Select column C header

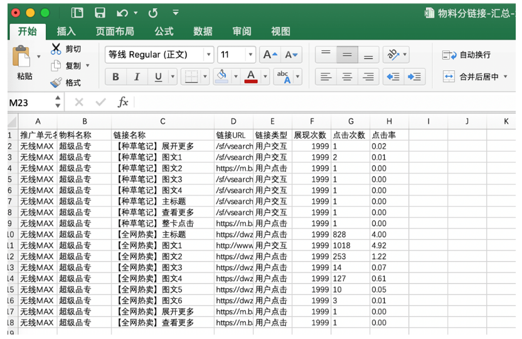162,121
